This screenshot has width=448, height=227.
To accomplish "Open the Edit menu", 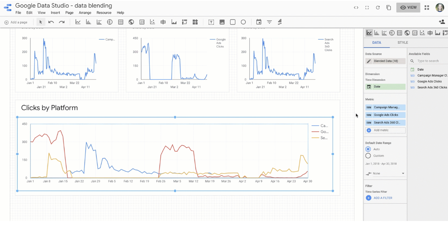I will pos(29,12).
